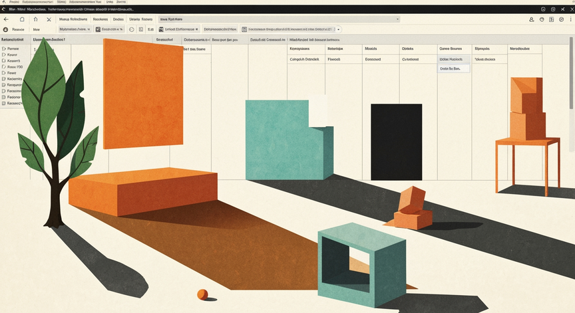
Task: Click the picture icon before 'Eooch oth'
Action: tap(98, 29)
